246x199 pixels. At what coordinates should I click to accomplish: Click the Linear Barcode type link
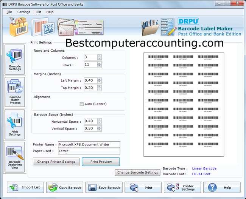[204, 168]
